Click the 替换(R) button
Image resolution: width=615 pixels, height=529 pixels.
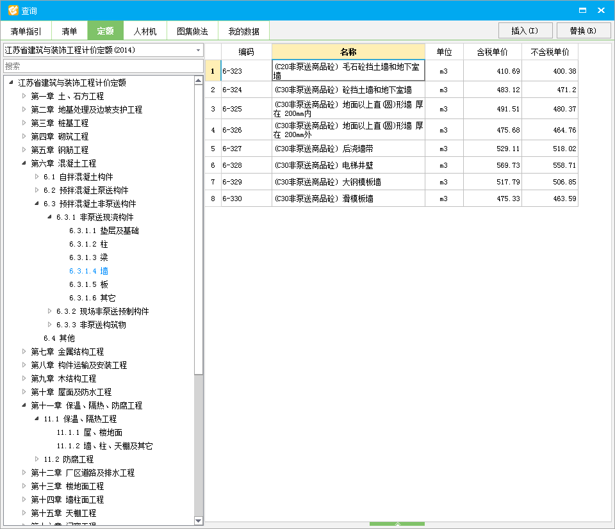583,31
